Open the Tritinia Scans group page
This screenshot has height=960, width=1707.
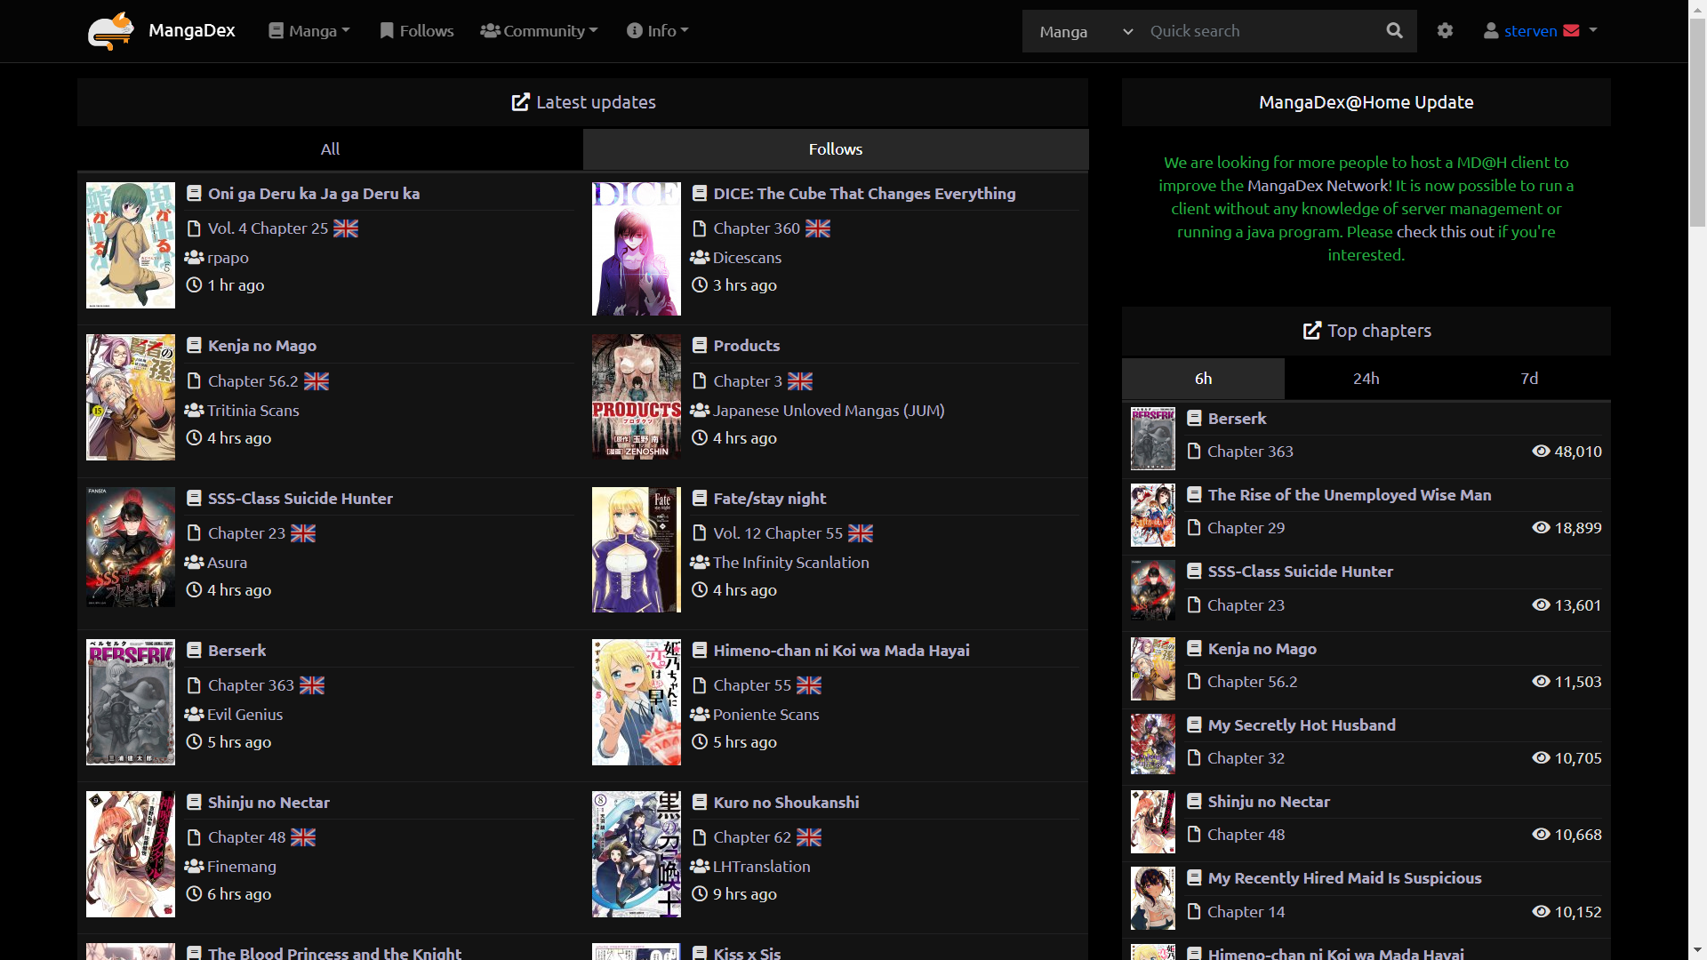(253, 411)
